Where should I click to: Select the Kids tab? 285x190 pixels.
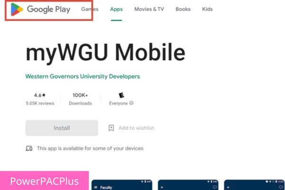(x=208, y=9)
